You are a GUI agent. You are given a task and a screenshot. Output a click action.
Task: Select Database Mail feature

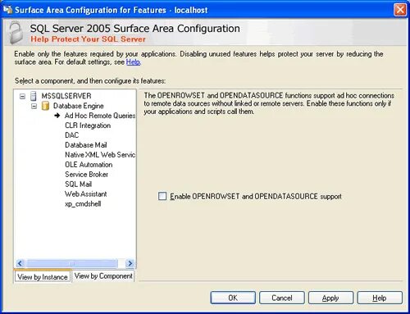coord(86,145)
